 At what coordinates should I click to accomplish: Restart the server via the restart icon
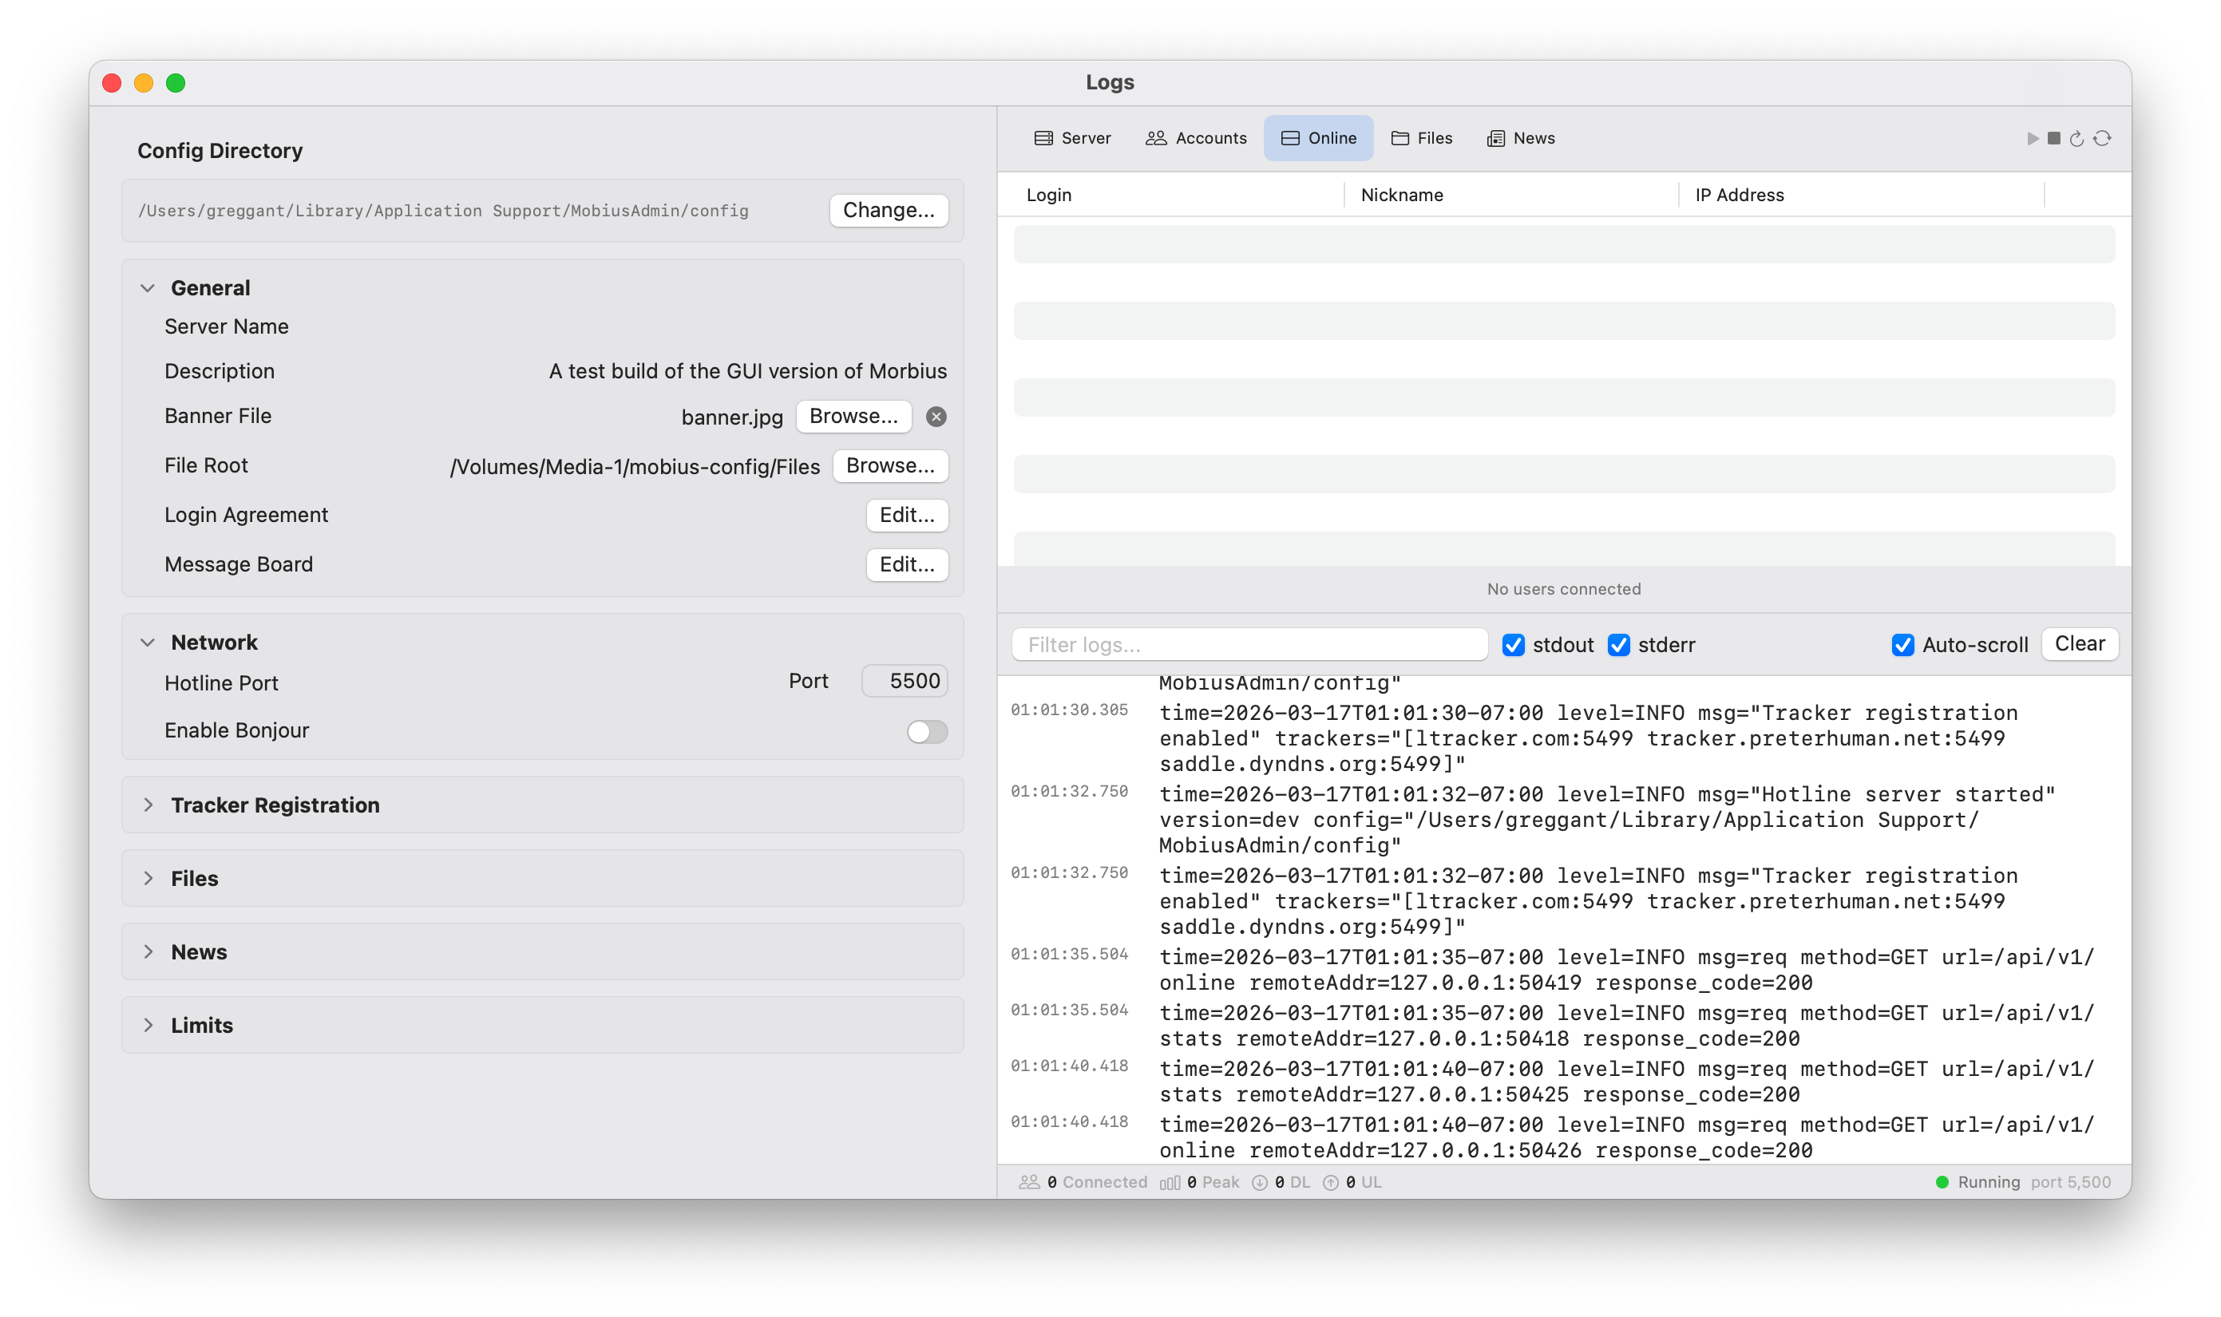pyautogui.click(x=2076, y=138)
